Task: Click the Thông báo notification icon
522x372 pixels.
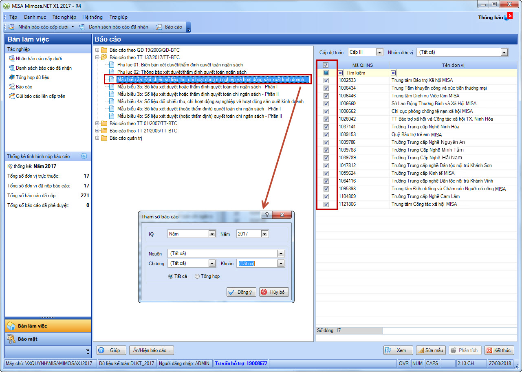Action: 507,18
